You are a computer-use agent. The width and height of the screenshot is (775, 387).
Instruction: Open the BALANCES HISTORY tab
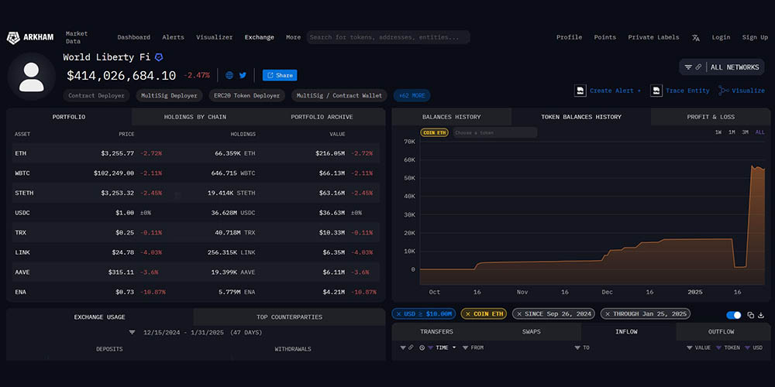pyautogui.click(x=451, y=117)
